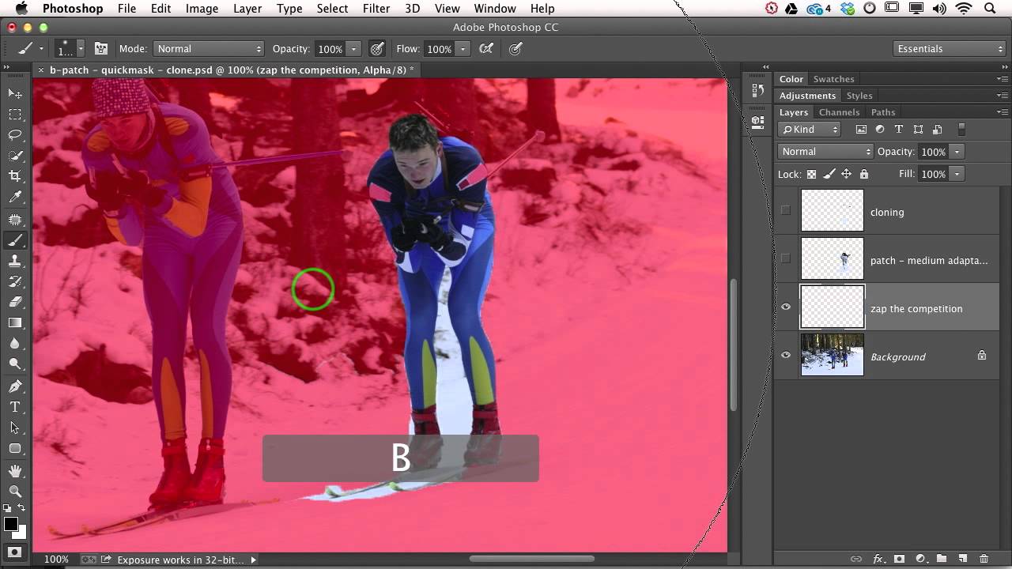Open the History panel icon
Viewport: 1012px width, 569px height.
point(757,90)
